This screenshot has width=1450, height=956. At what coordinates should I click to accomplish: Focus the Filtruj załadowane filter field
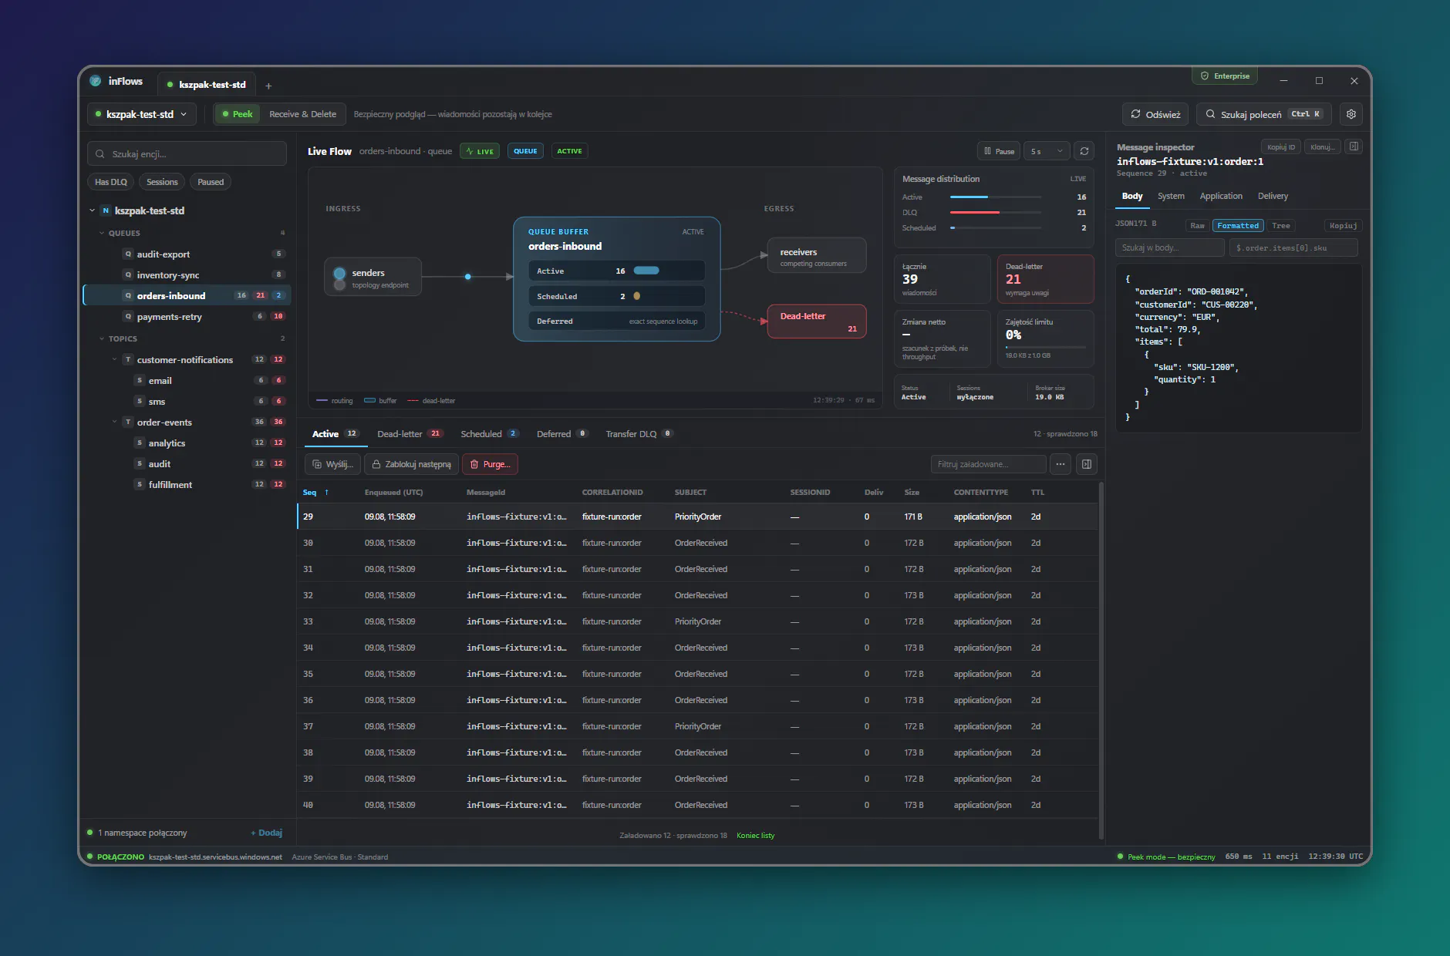point(988,464)
